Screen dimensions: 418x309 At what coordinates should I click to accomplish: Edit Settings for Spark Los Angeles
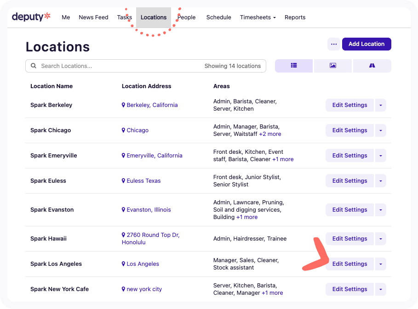349,264
